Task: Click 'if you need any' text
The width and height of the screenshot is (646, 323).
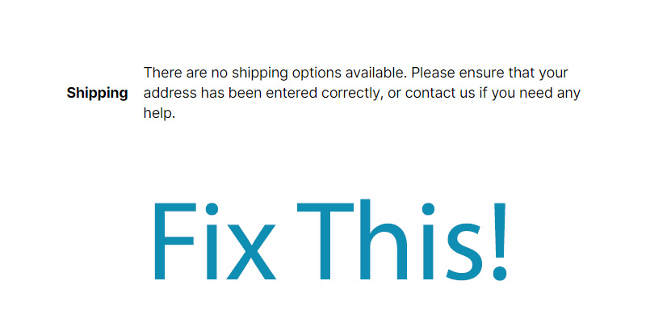Action: (530, 94)
